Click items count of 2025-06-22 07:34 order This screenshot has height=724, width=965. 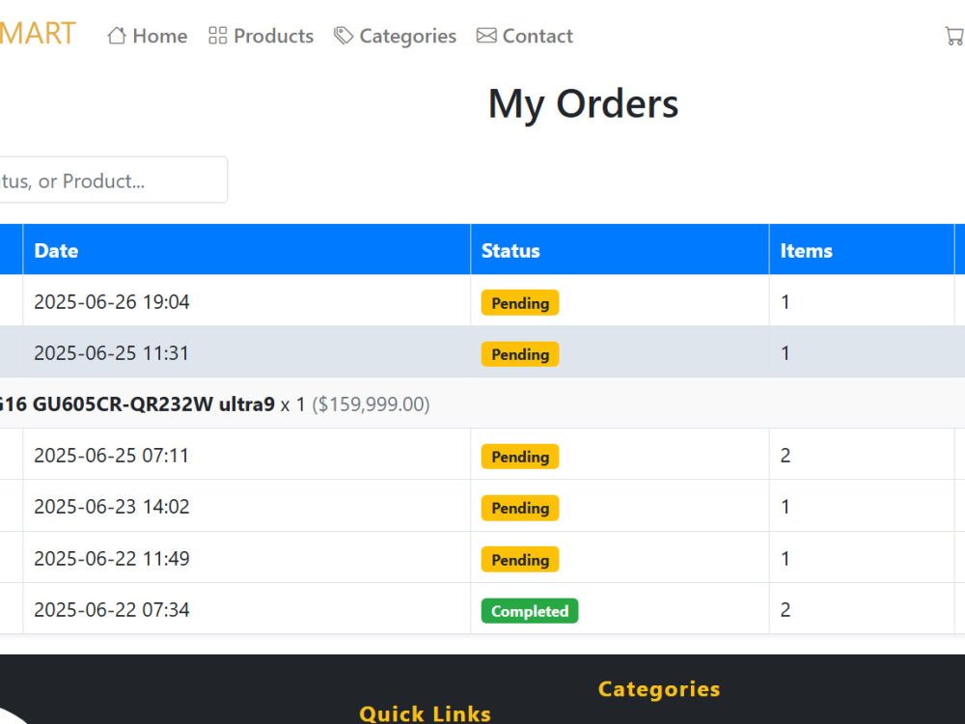click(786, 609)
